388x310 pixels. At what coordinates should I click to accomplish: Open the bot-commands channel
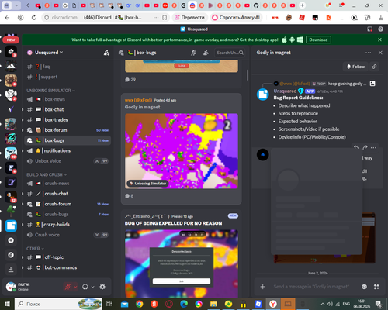pos(68,267)
